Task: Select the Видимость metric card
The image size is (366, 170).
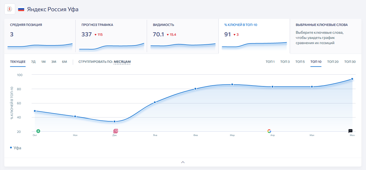Action: coord(183,36)
